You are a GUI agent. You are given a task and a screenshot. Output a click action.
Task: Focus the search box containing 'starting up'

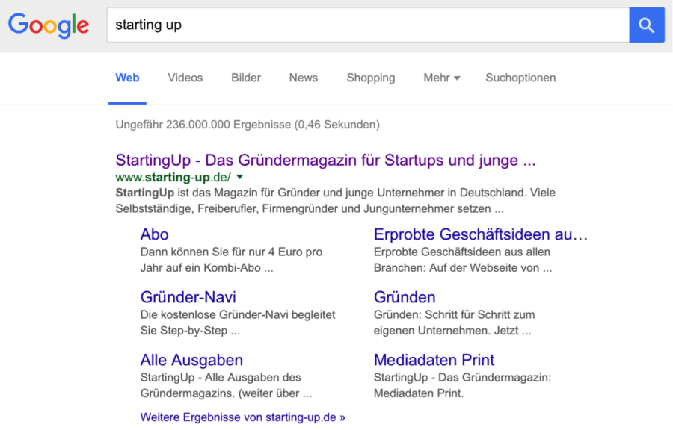pyautogui.click(x=368, y=25)
